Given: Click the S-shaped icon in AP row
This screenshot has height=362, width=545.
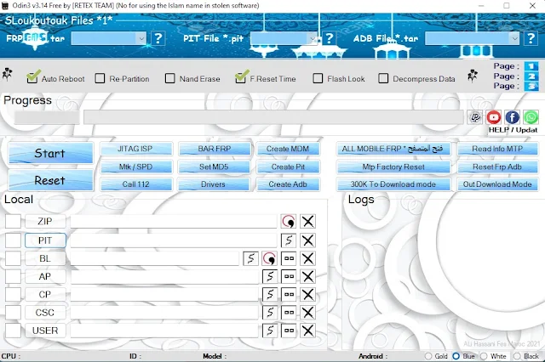Looking at the screenshot, I should 270,276.
